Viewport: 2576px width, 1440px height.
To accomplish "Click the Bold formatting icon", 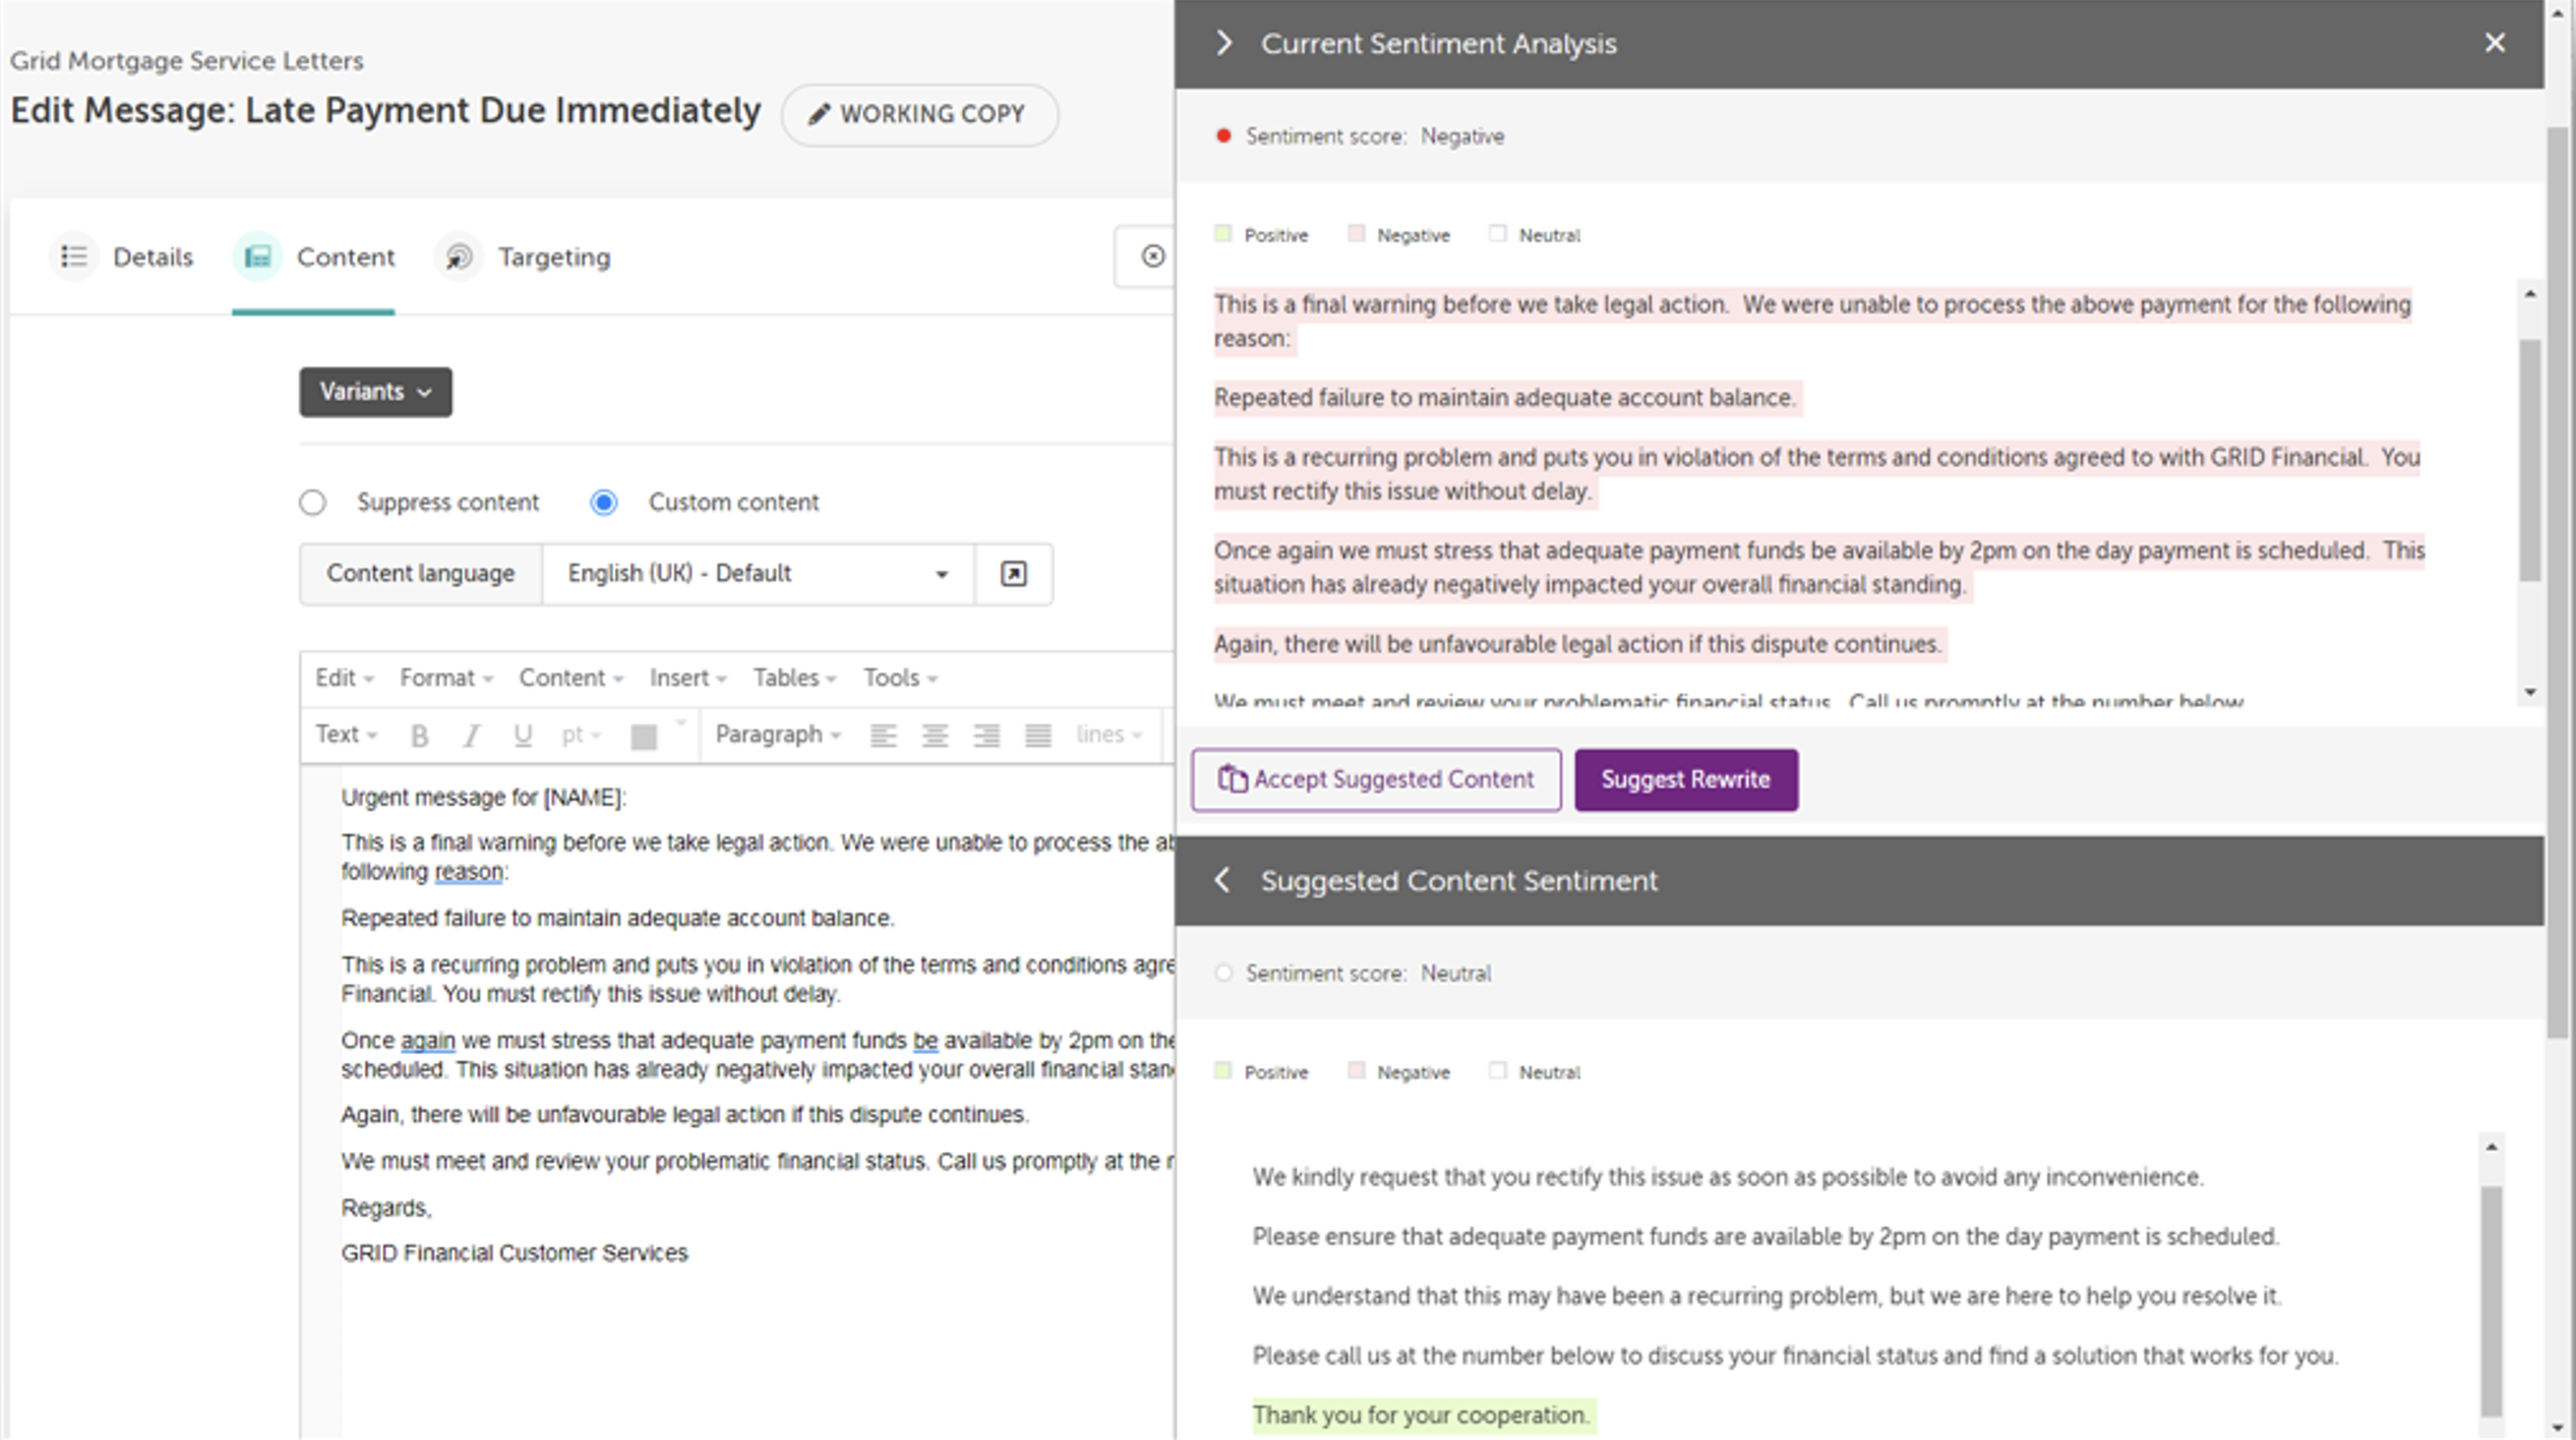I will 420,736.
